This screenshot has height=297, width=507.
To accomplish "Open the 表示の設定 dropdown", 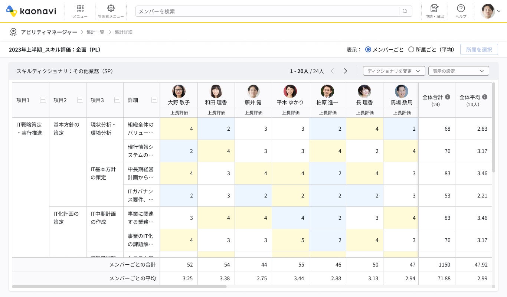I will point(458,71).
